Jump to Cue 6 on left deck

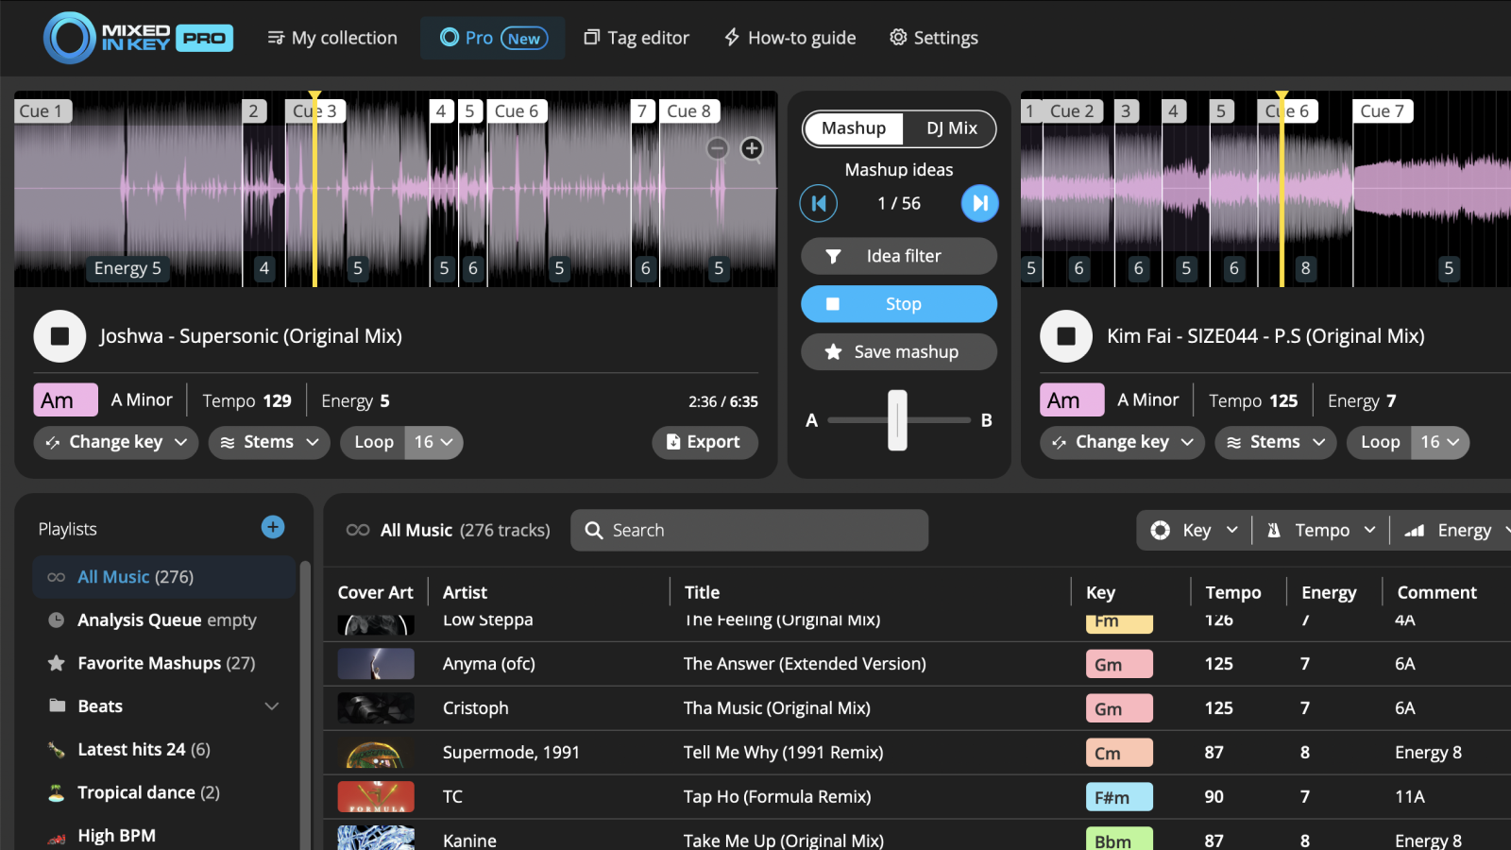pyautogui.click(x=517, y=111)
